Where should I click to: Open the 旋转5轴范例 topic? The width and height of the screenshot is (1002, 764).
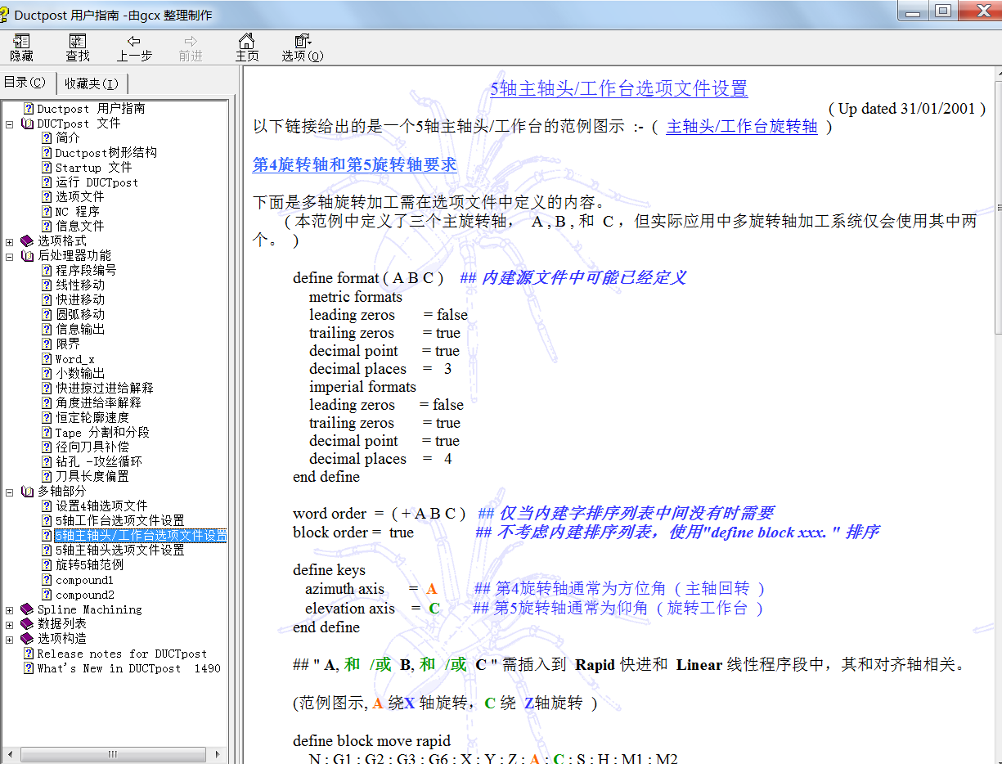90,565
